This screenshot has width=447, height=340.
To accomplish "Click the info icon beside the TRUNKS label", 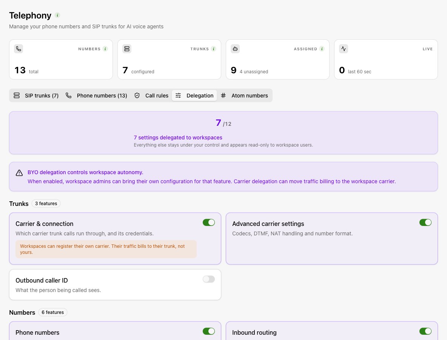I will (x=214, y=49).
